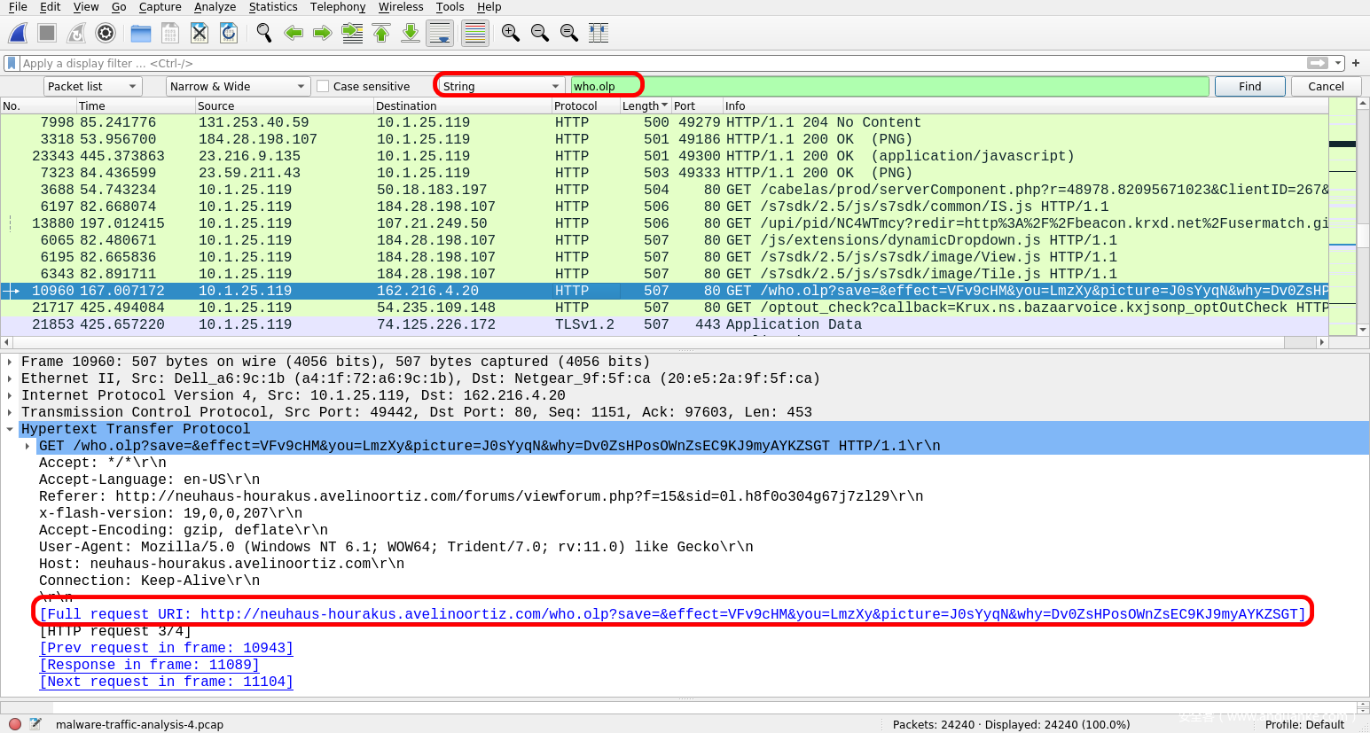Follow the Response in frame 11089 link
Screen dimensions: 1370x733
coord(149,665)
